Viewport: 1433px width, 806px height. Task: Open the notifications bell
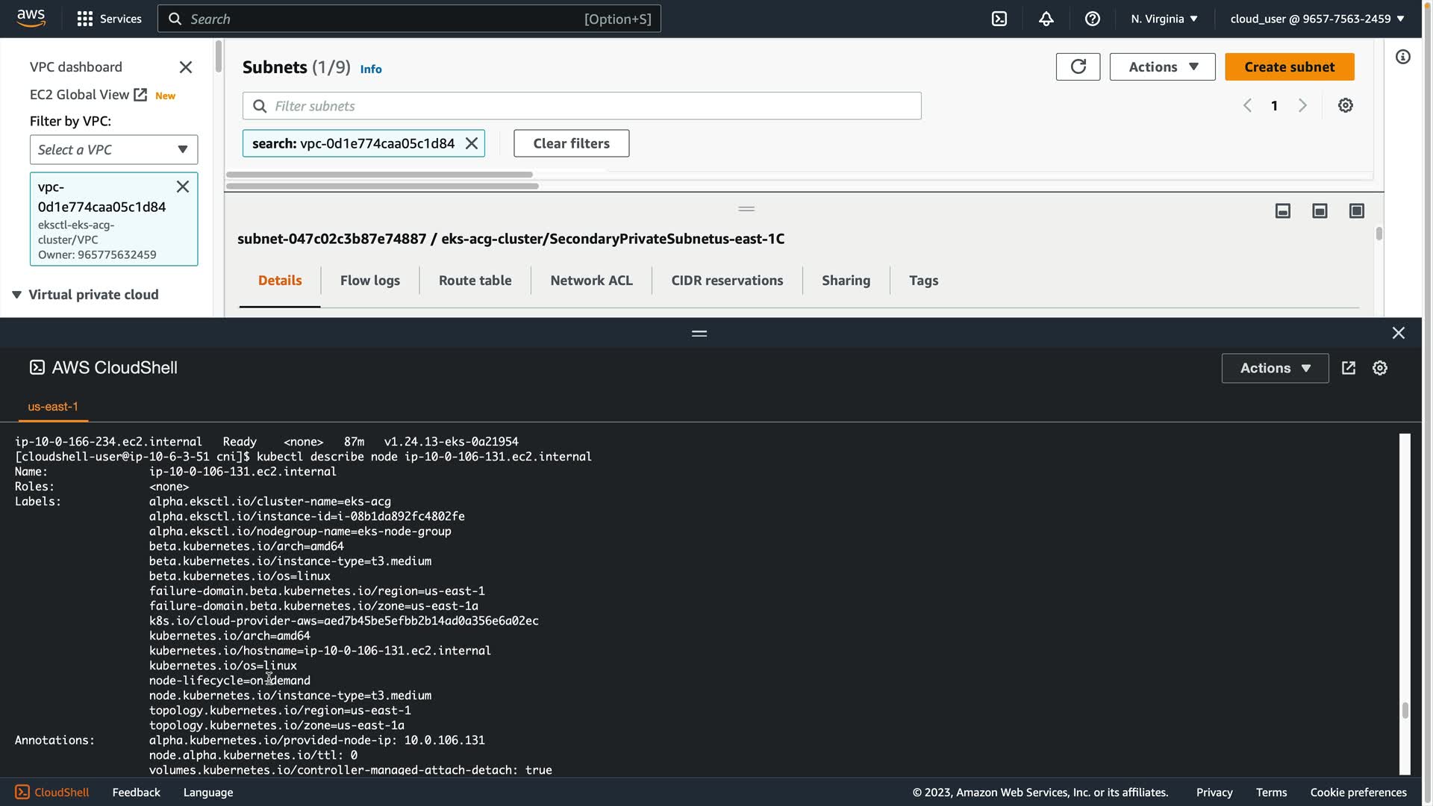tap(1046, 19)
